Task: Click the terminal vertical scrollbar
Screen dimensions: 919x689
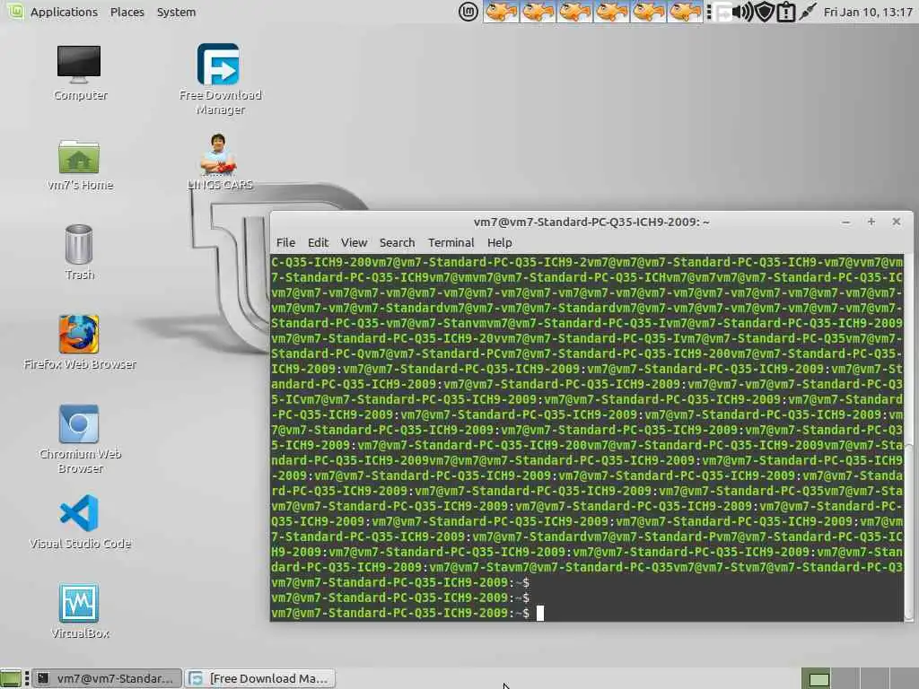Action: click(909, 530)
